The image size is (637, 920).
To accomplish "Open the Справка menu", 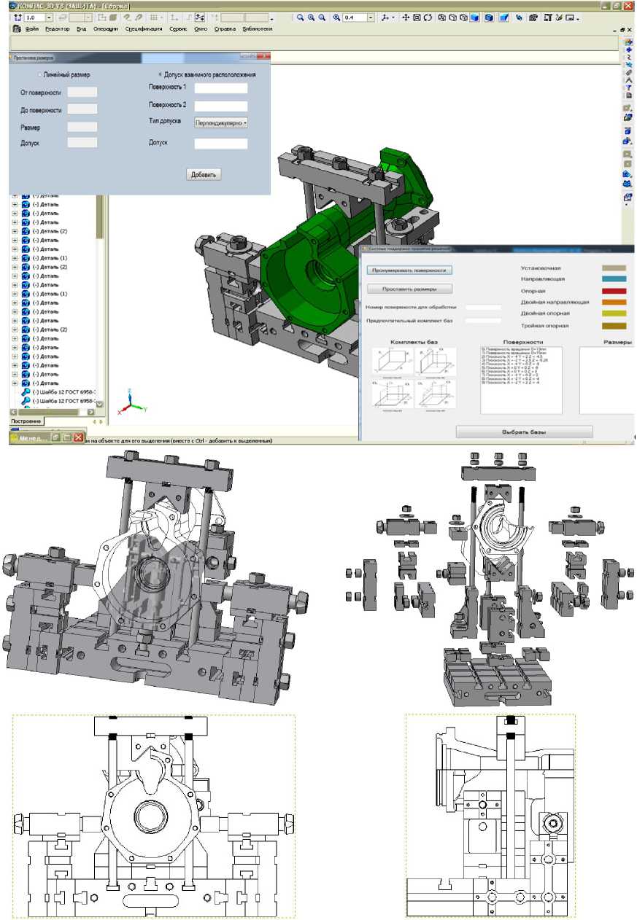I will pyautogui.click(x=225, y=29).
